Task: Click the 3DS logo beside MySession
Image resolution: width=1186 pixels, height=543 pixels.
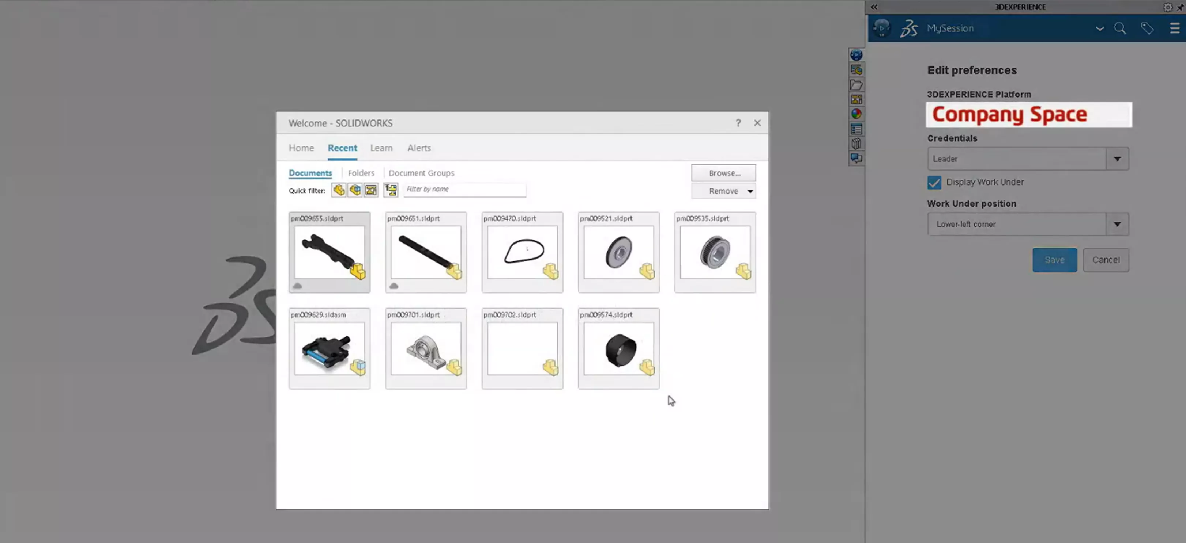Action: (x=909, y=28)
